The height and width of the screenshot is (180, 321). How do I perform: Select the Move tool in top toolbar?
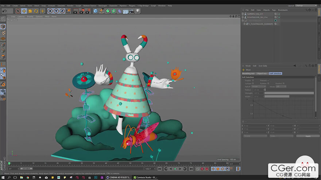[x=24, y=11]
